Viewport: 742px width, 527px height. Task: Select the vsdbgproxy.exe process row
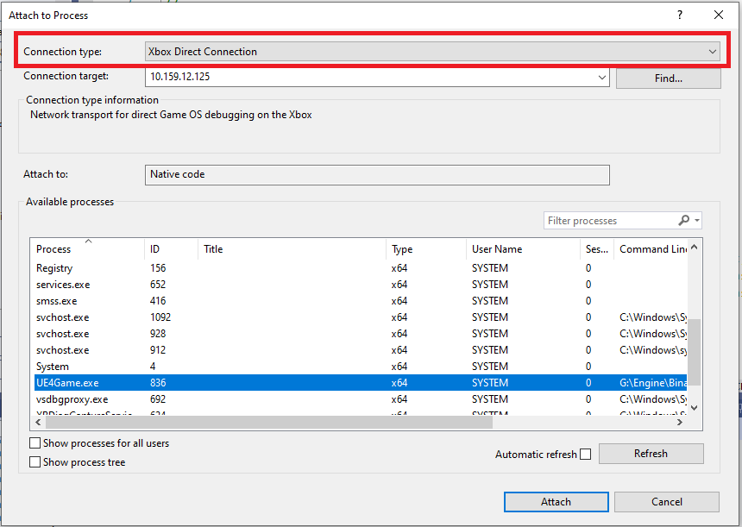[x=361, y=399]
